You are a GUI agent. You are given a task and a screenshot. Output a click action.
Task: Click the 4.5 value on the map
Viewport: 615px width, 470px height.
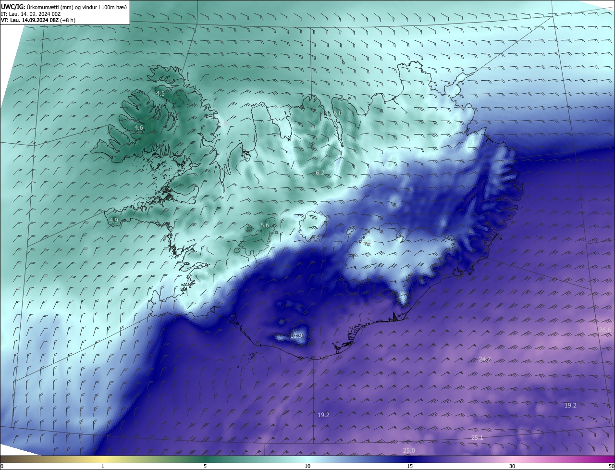point(160,94)
